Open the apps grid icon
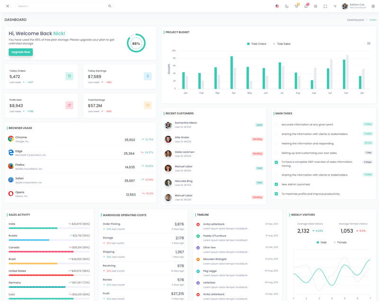 316,6
